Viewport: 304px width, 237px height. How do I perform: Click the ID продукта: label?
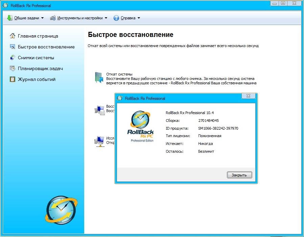[x=177, y=128]
